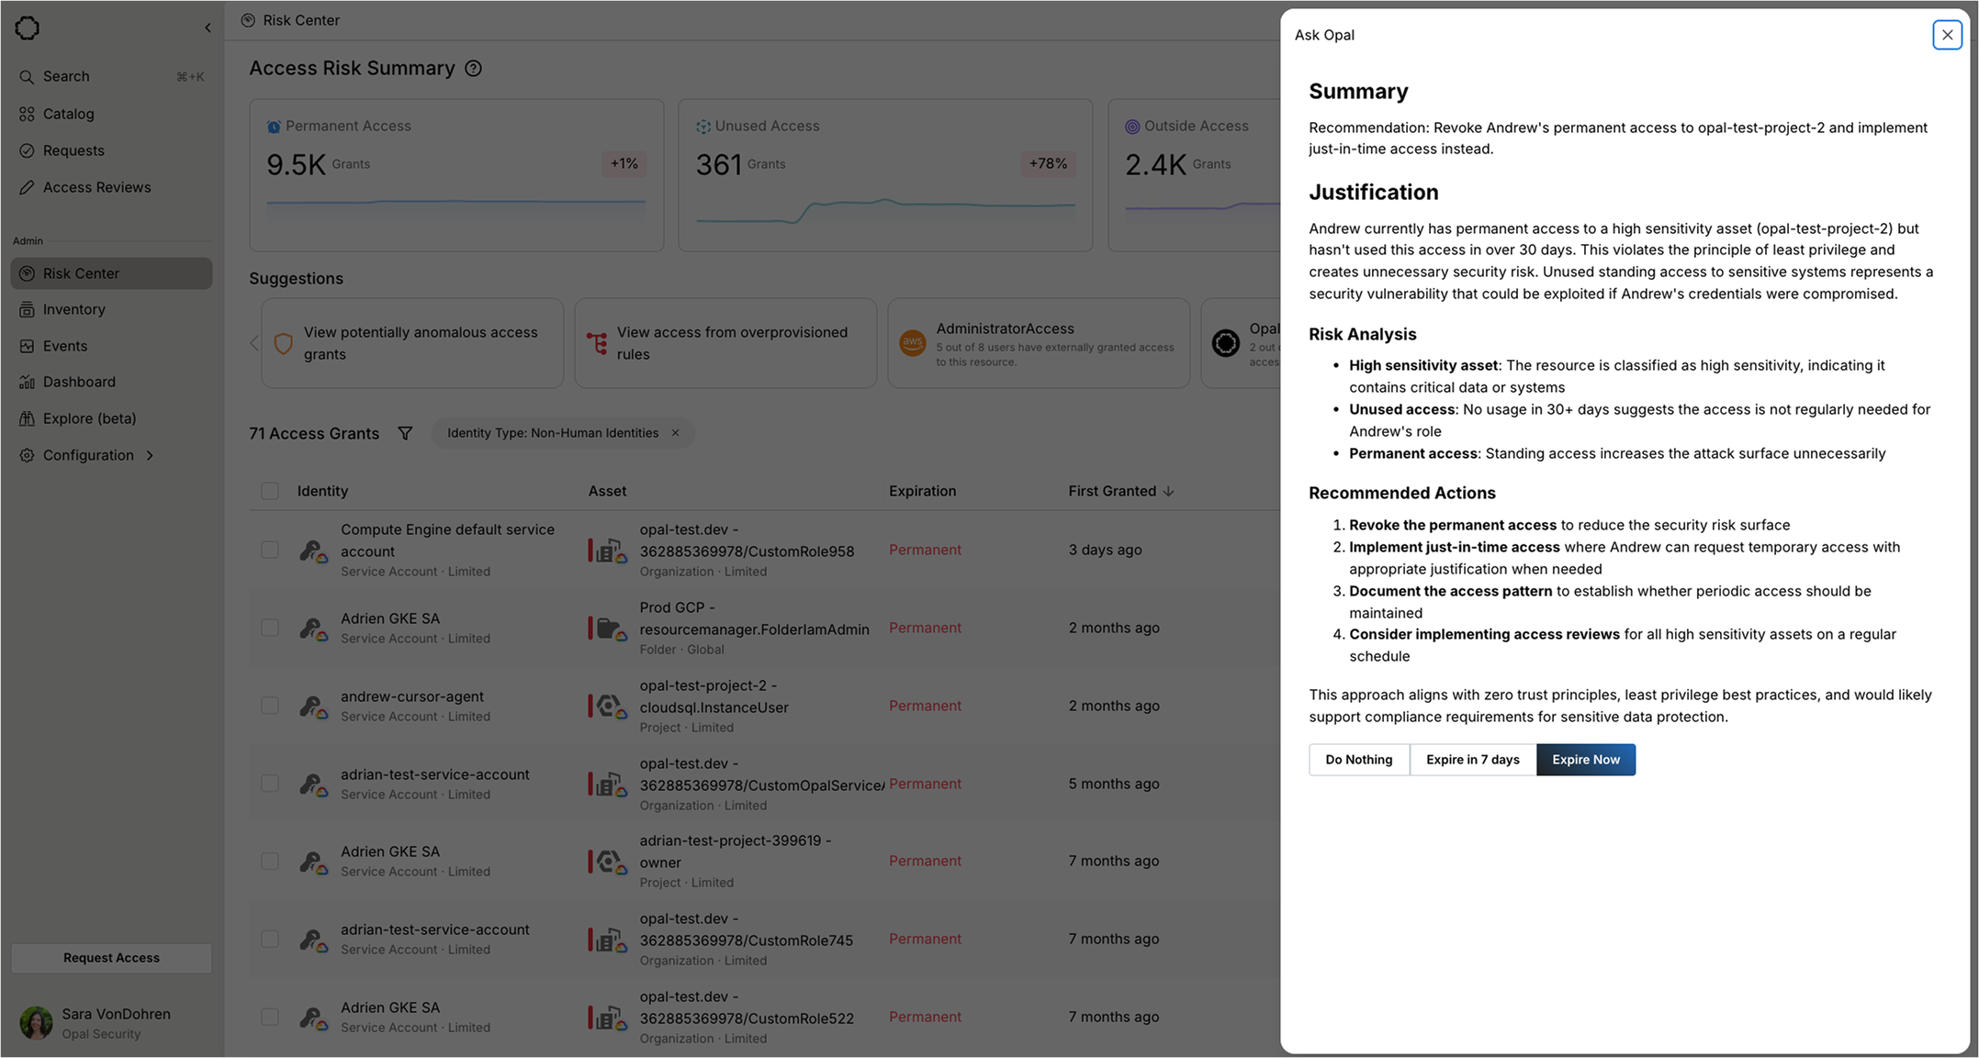Open Inventory in the sidebar
This screenshot has height=1058, width=1979.
click(x=73, y=309)
